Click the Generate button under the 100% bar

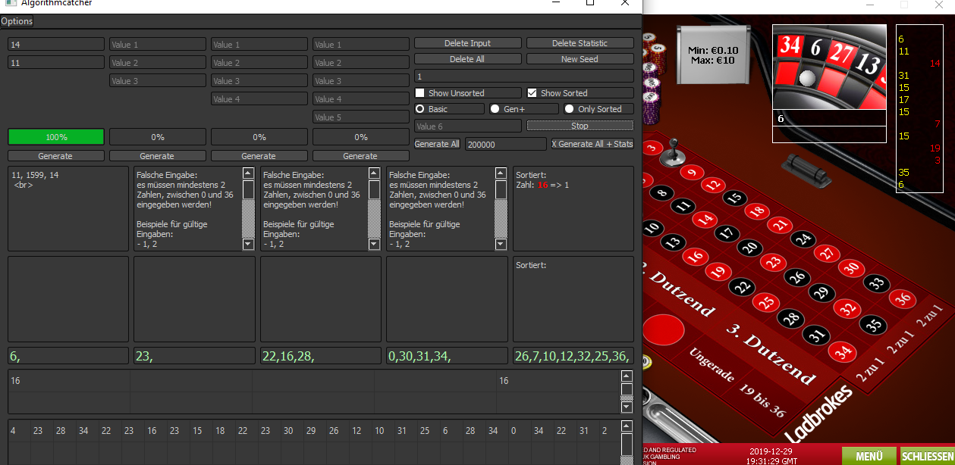click(55, 156)
